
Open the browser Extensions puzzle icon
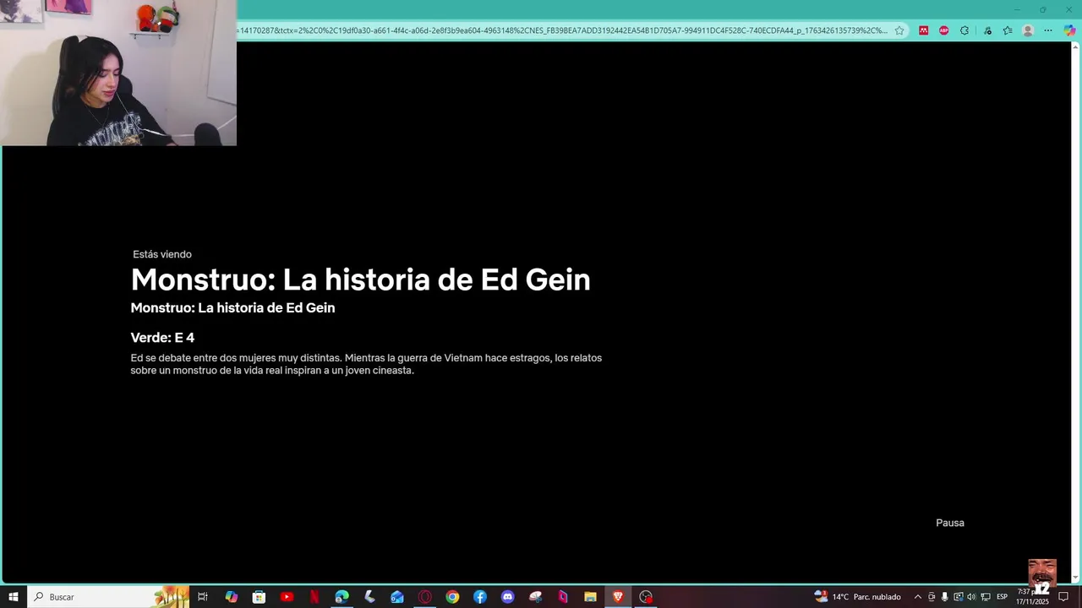coord(965,30)
